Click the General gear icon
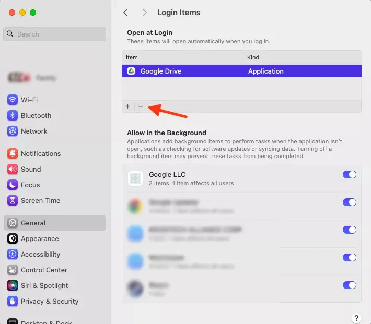 click(13, 223)
